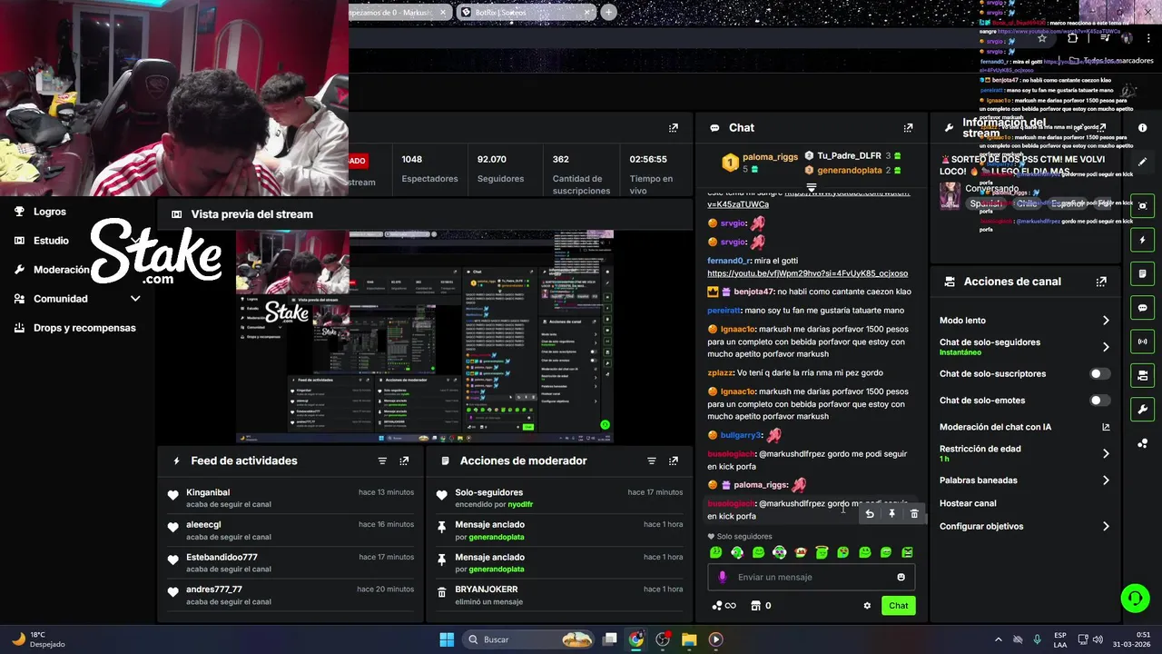Open a new browser tab
The image size is (1162, 654).
click(608, 12)
